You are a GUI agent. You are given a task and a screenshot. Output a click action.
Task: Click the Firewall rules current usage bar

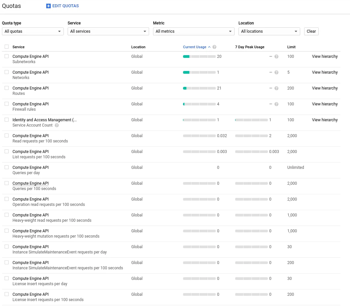click(x=199, y=104)
